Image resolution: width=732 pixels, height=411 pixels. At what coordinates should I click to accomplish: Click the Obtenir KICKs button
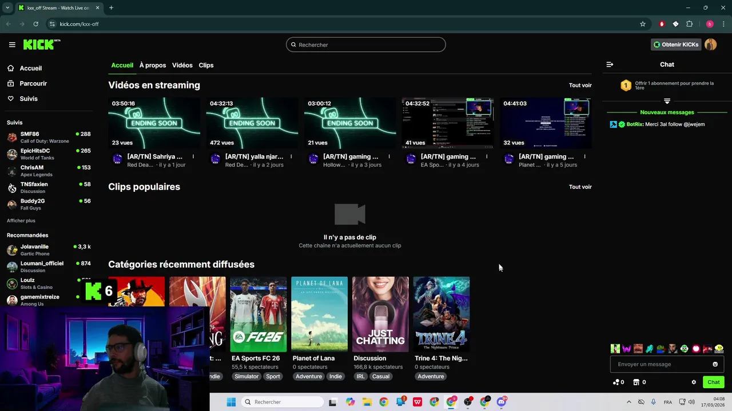pos(676,45)
